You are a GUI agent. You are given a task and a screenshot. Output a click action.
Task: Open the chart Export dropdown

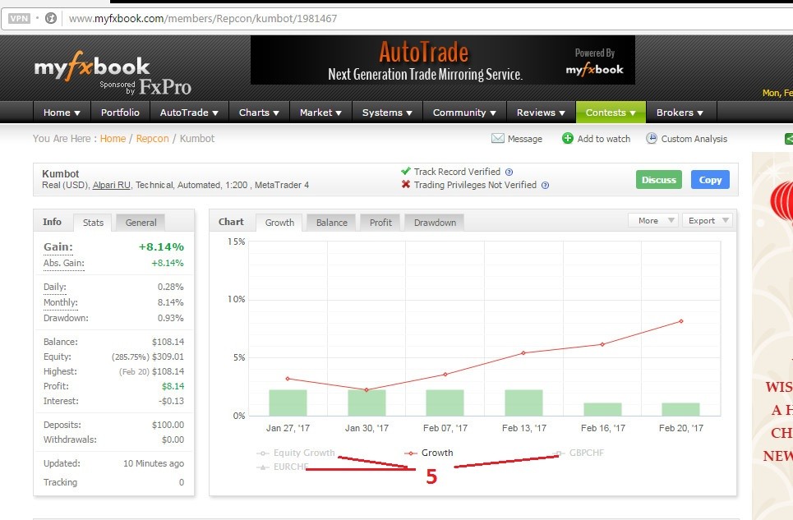point(707,220)
